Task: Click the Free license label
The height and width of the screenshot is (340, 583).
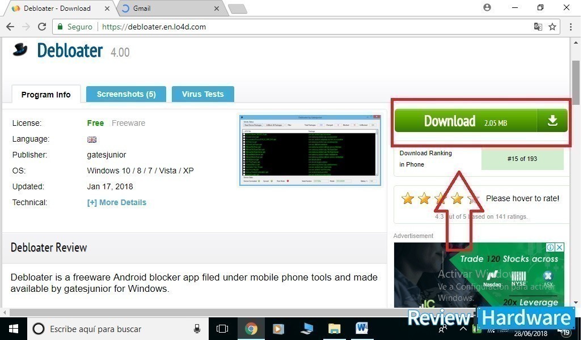Action: (95, 123)
